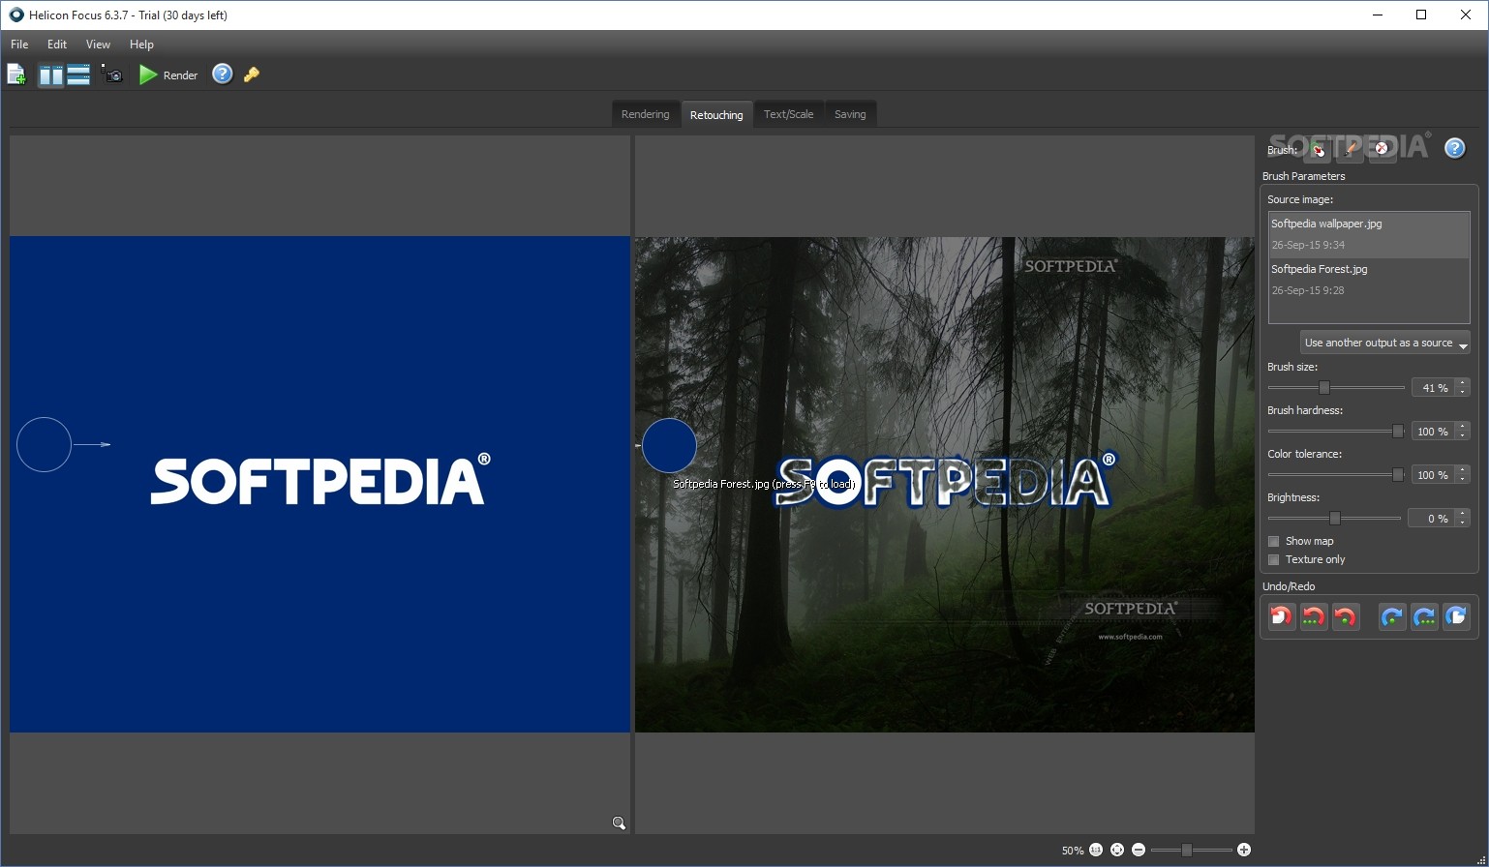Click the Brush hardness 100 % value field

[1434, 431]
